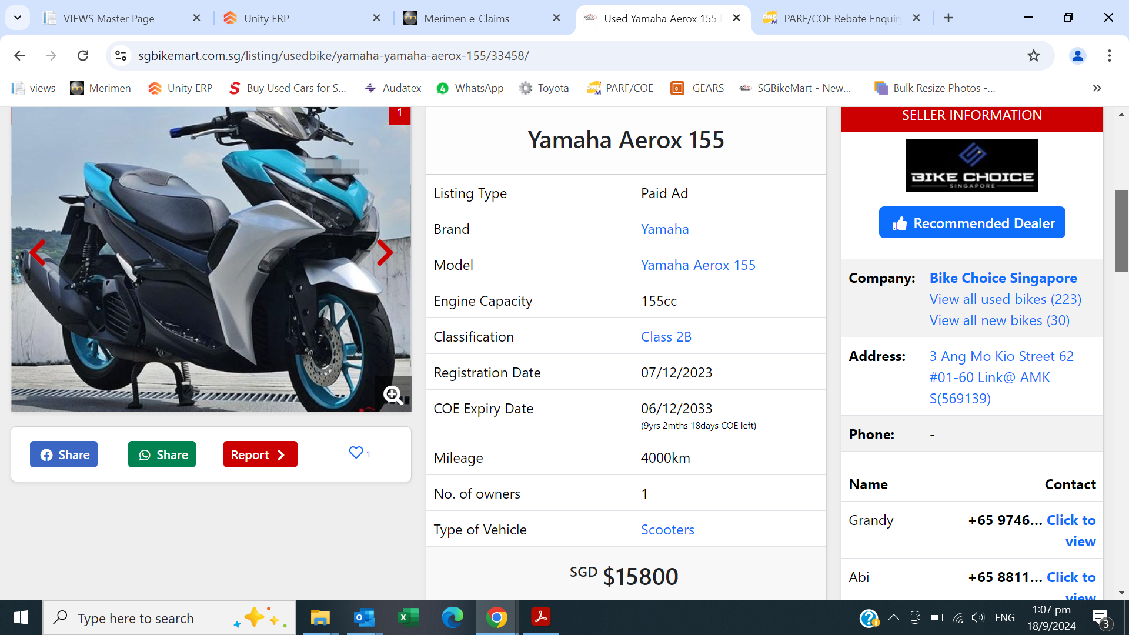Expand hidden bookmarks with double chevron
Viewport: 1129px width, 635px height.
[x=1097, y=88]
